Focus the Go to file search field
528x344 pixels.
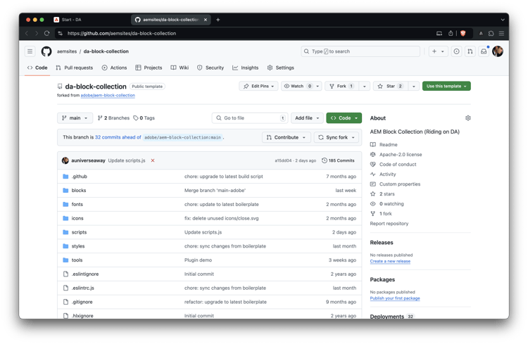tap(250, 118)
